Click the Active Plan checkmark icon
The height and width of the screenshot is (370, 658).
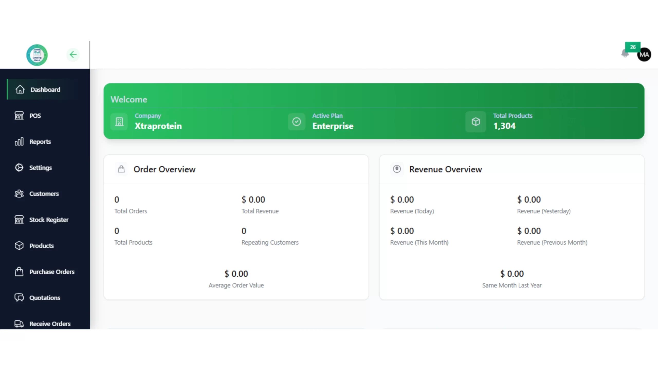pos(297,122)
